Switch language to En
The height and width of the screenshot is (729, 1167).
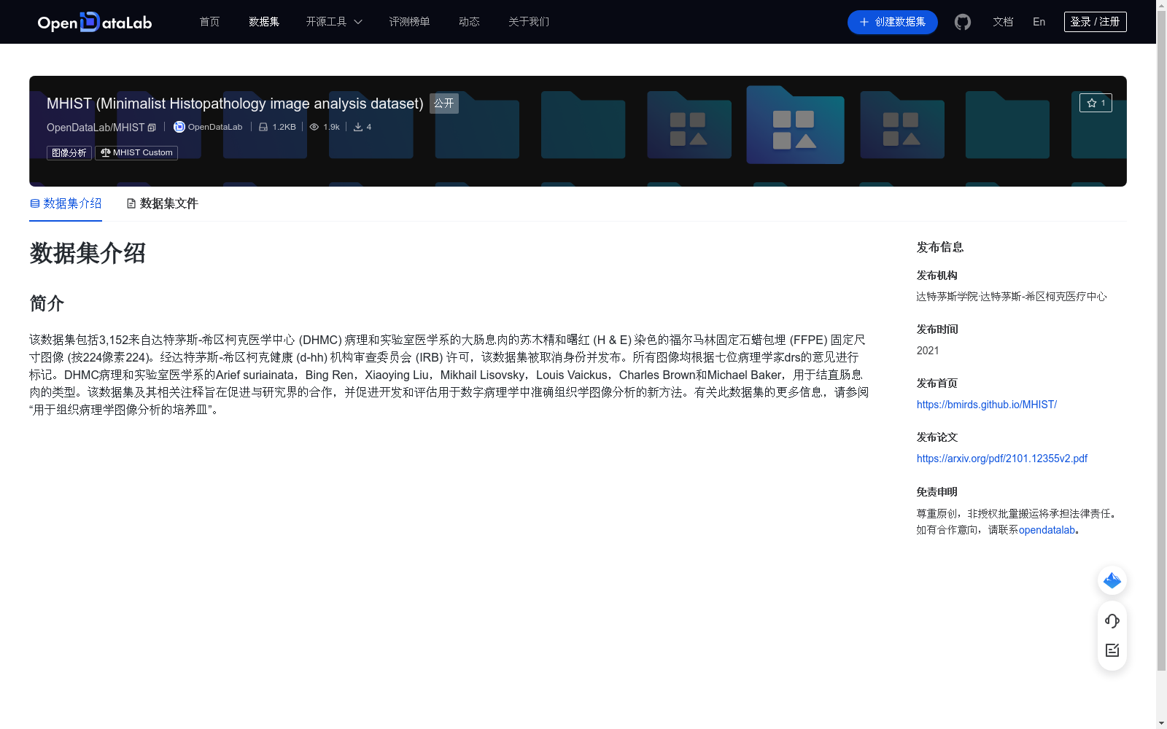click(1039, 22)
